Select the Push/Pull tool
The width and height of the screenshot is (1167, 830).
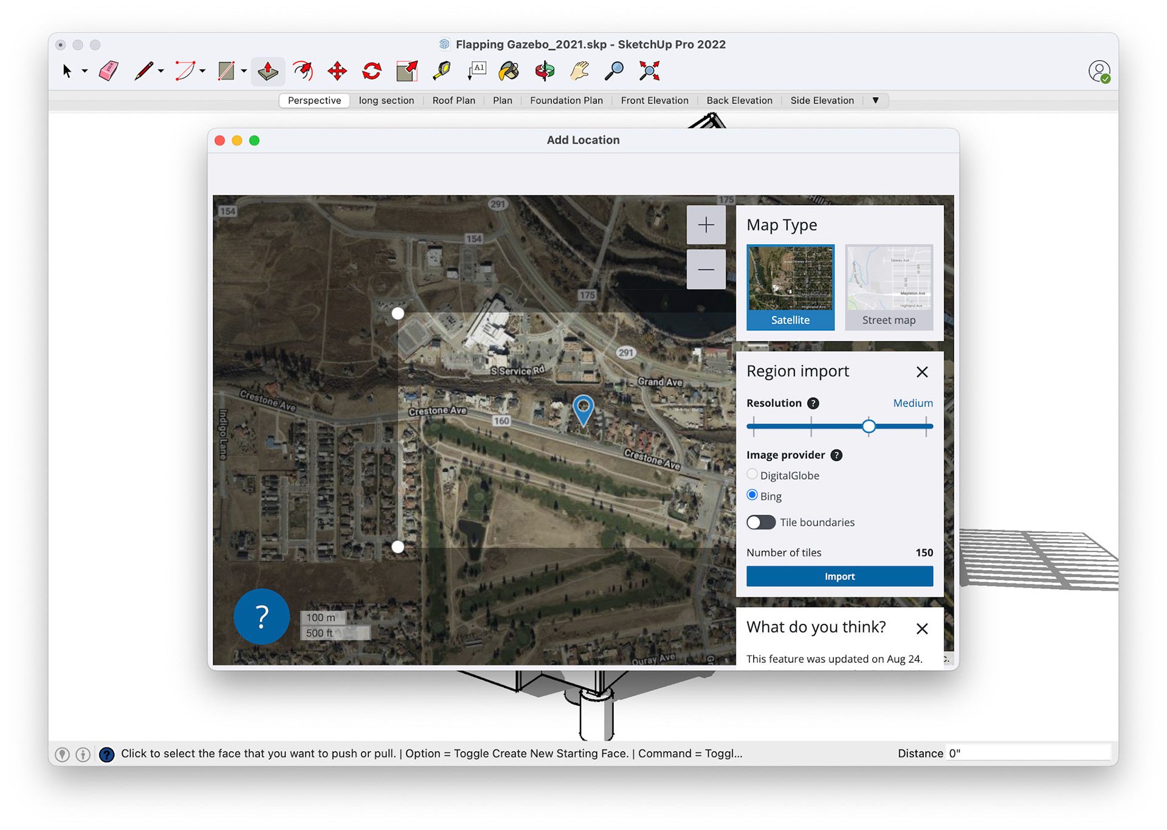(x=267, y=71)
